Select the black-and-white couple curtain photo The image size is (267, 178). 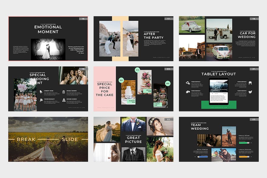point(48,49)
